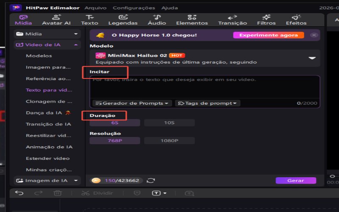Open the Avatar AI panel
The width and height of the screenshot is (339, 212).
pyautogui.click(x=56, y=20)
